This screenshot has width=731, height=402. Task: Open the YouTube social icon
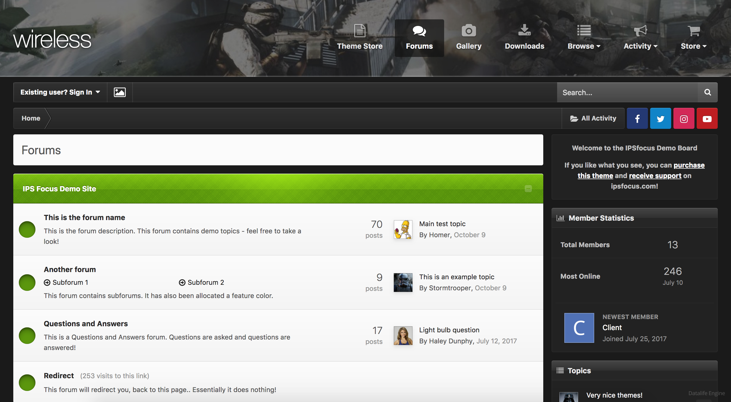coord(707,118)
